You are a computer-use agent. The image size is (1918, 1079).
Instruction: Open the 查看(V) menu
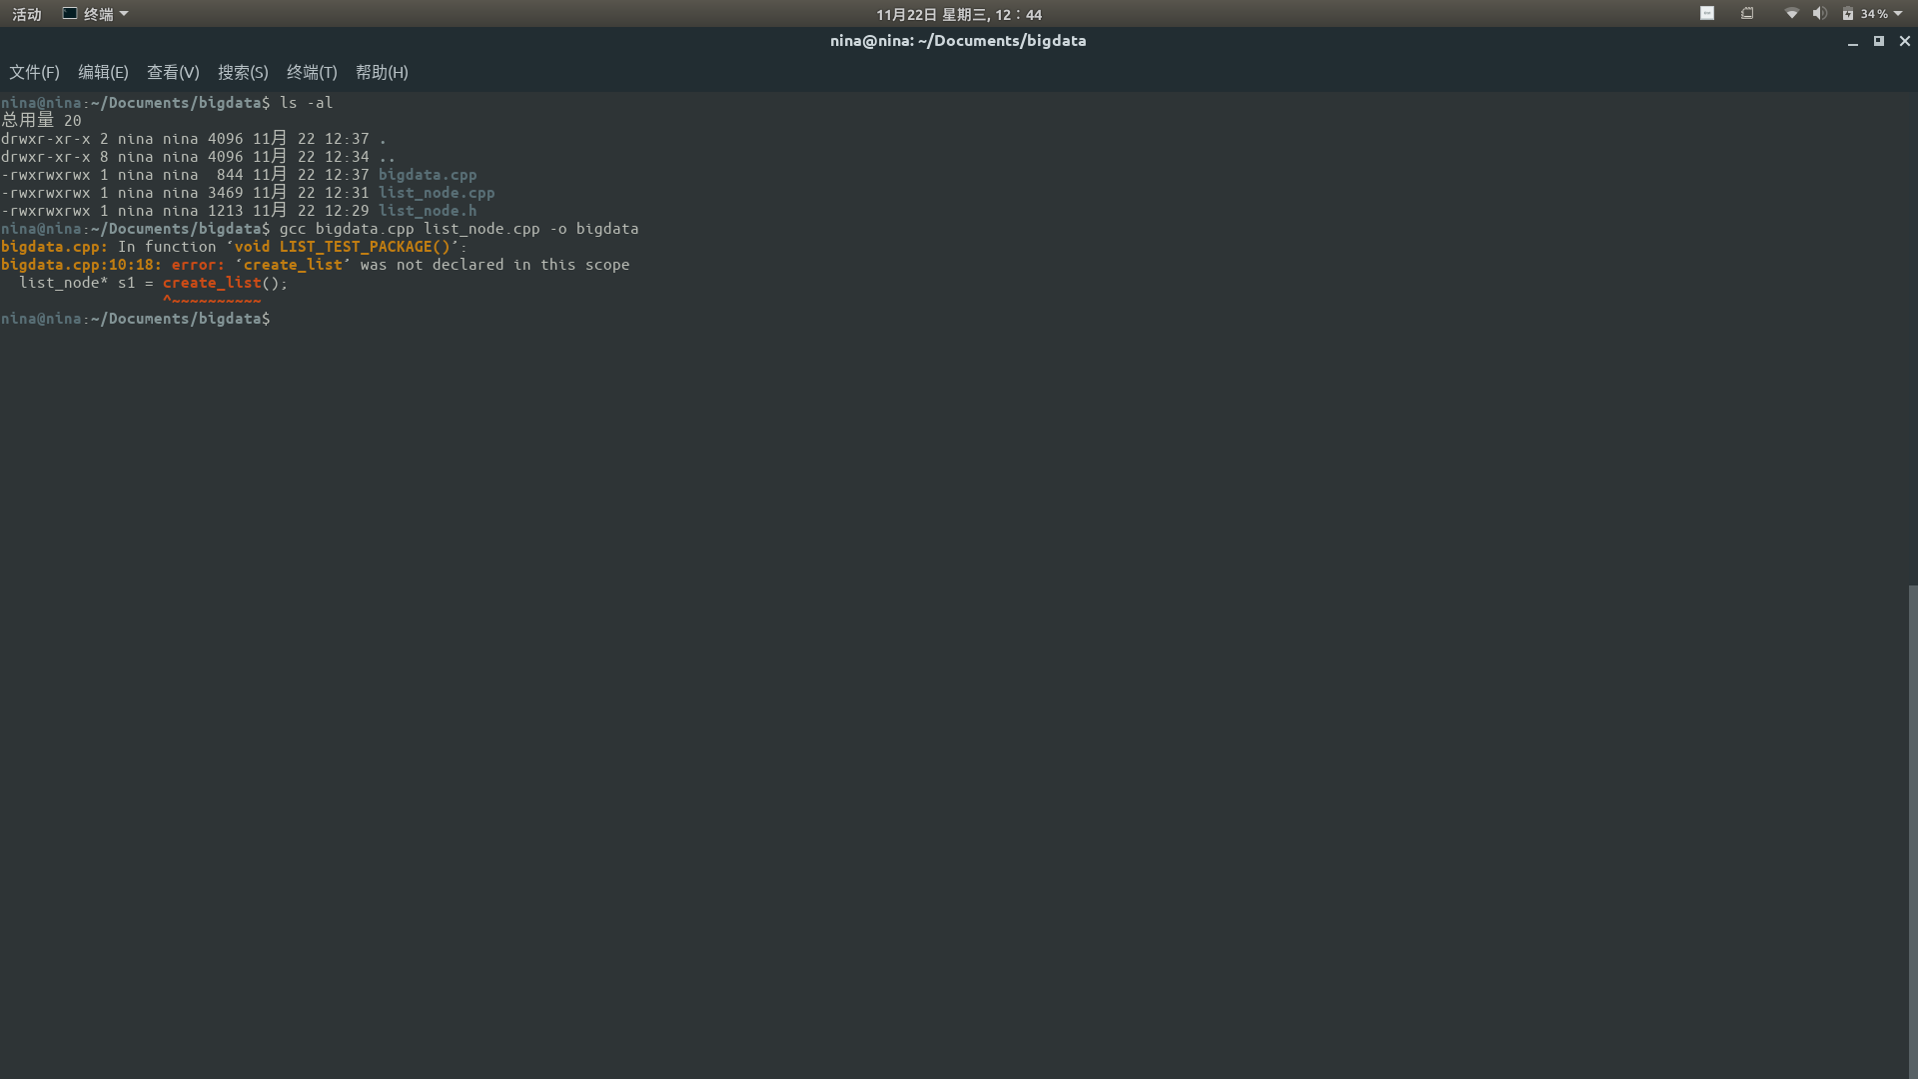173,72
